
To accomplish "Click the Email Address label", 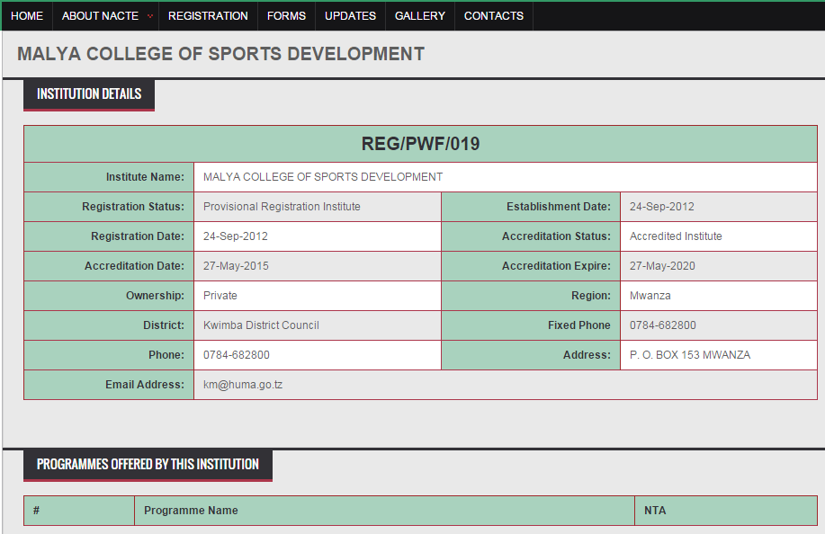I will click(145, 385).
